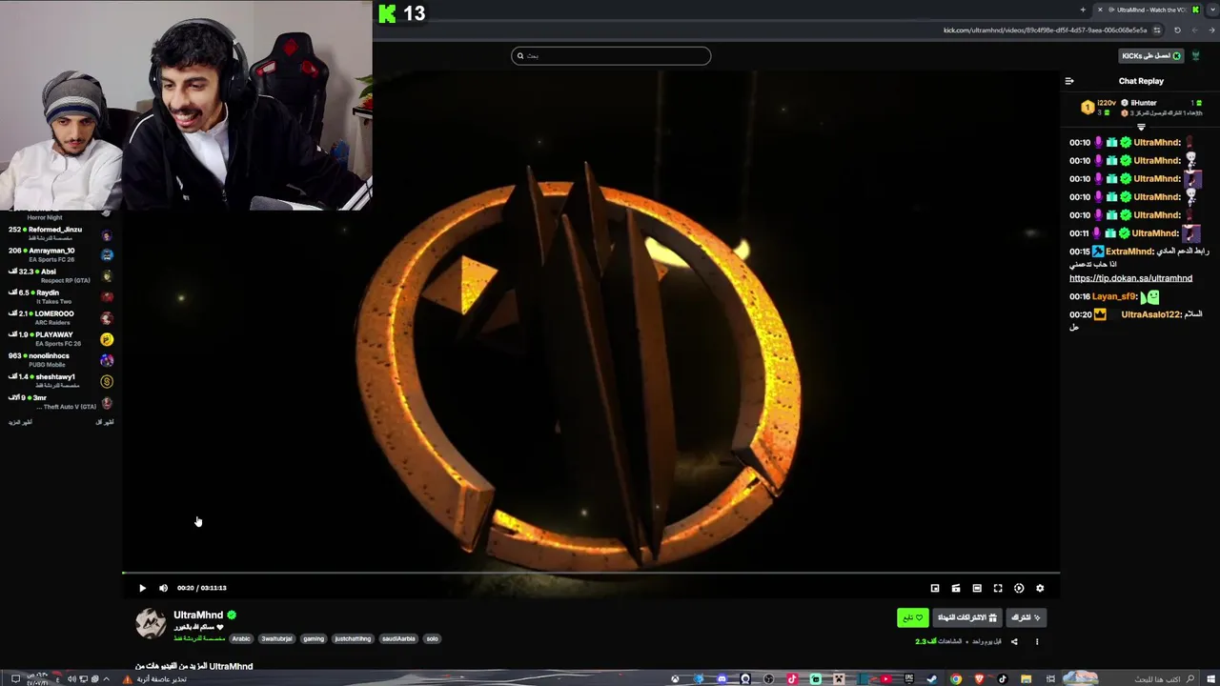Screen dimensions: 1220x686
Task: Open OBS Studio from taskbar
Action: pyautogui.click(x=768, y=679)
